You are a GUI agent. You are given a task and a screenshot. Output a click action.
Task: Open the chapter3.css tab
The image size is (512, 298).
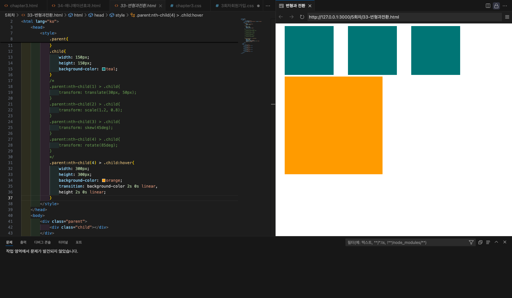point(188,6)
